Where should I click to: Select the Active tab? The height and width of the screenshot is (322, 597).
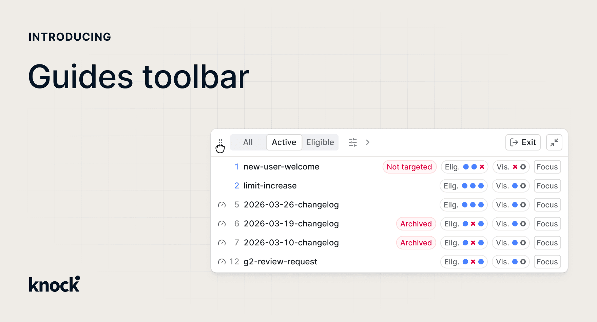[x=284, y=142]
